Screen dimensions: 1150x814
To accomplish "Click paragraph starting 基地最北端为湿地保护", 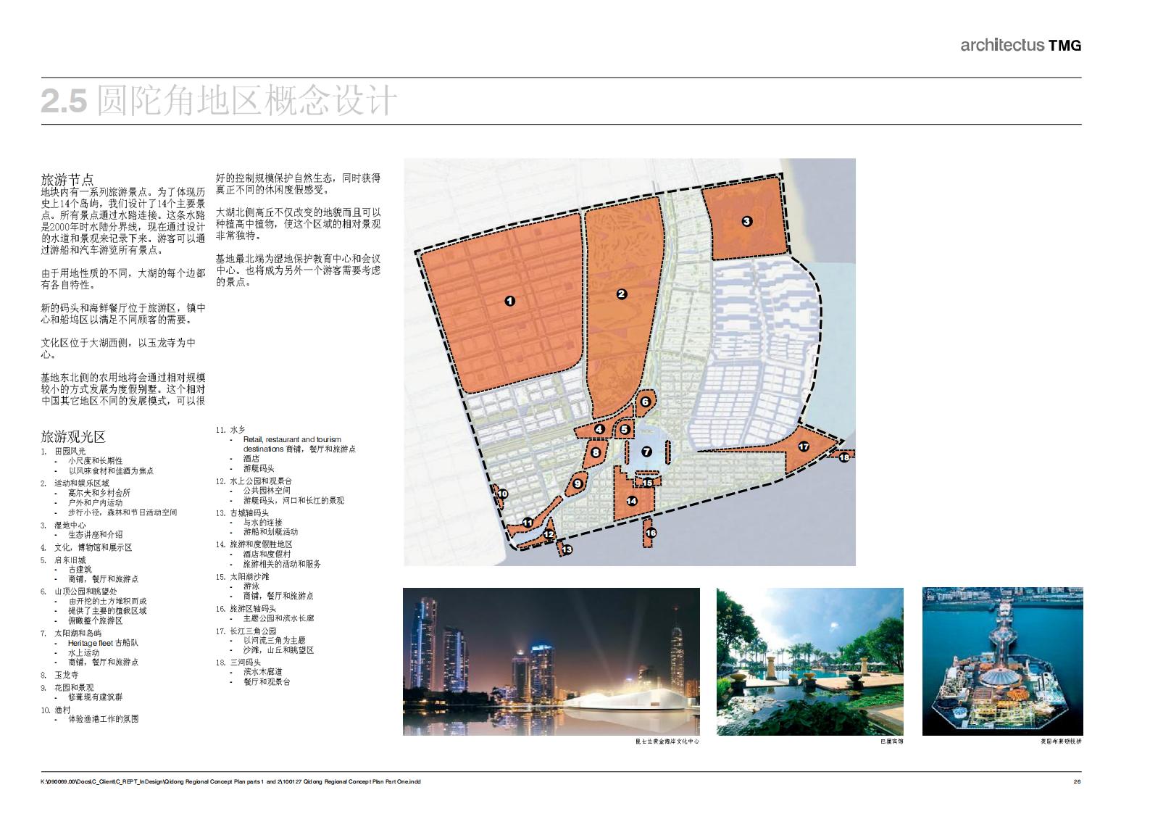I will pos(298,270).
